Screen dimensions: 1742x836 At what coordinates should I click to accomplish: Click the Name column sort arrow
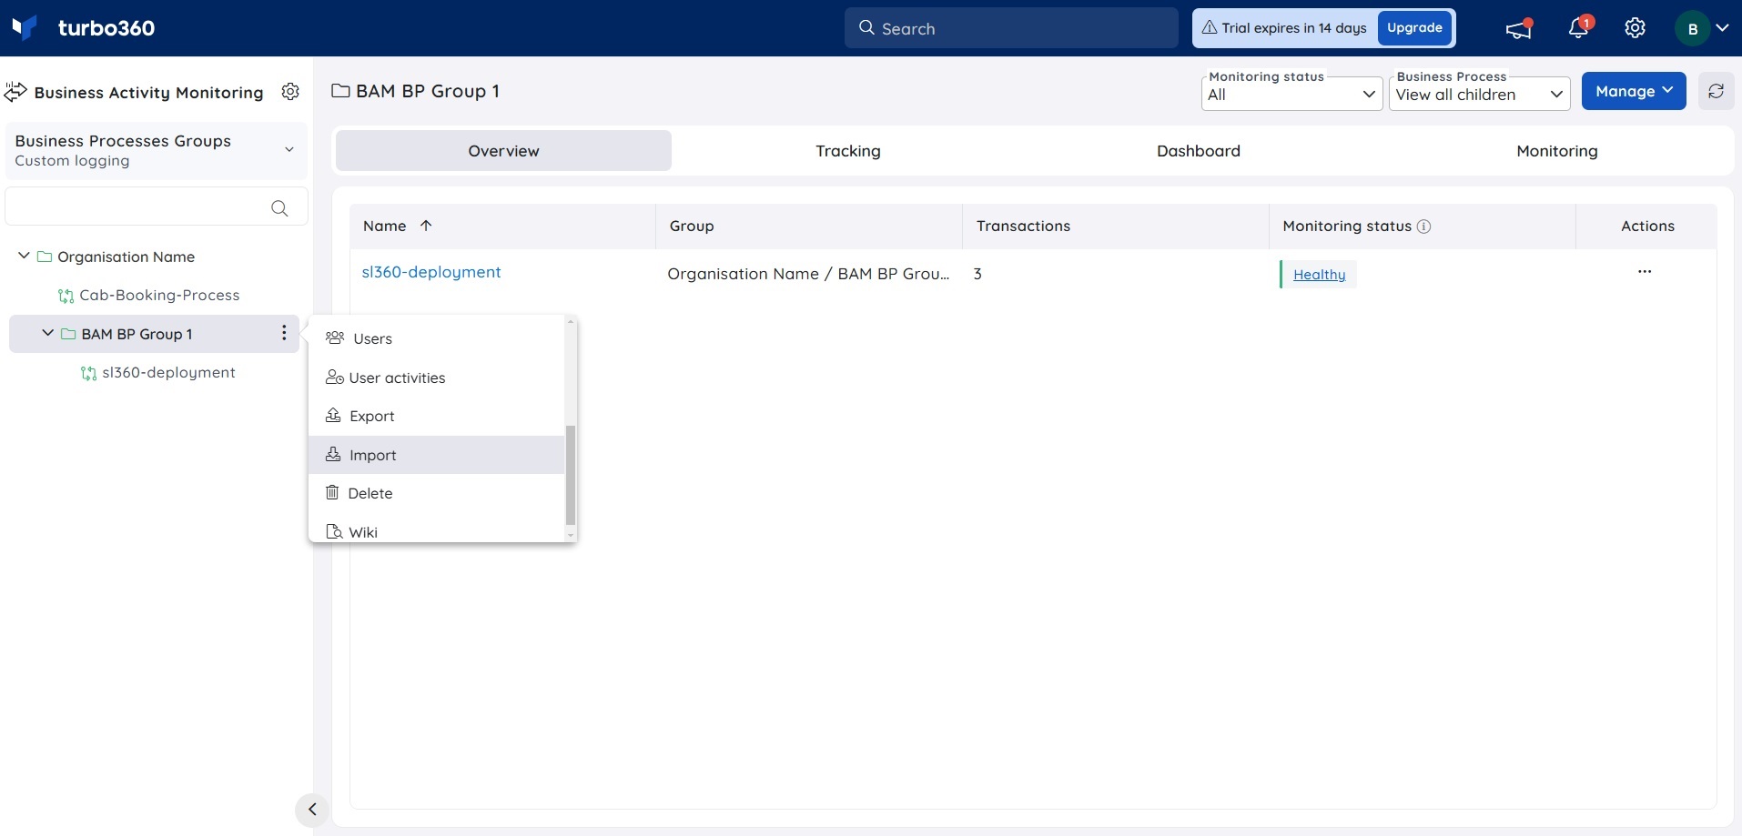pyautogui.click(x=425, y=226)
